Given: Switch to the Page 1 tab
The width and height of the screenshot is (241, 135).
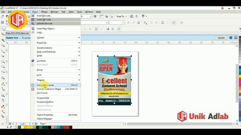Looking at the screenshot, I should coord(43,124).
